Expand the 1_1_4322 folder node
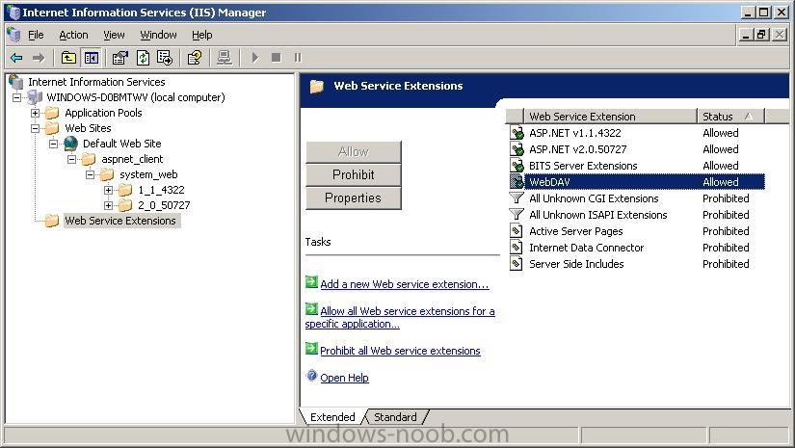 pyautogui.click(x=109, y=190)
